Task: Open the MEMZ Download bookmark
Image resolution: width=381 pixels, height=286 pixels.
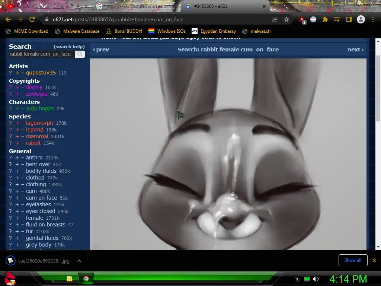Action: 27,31
